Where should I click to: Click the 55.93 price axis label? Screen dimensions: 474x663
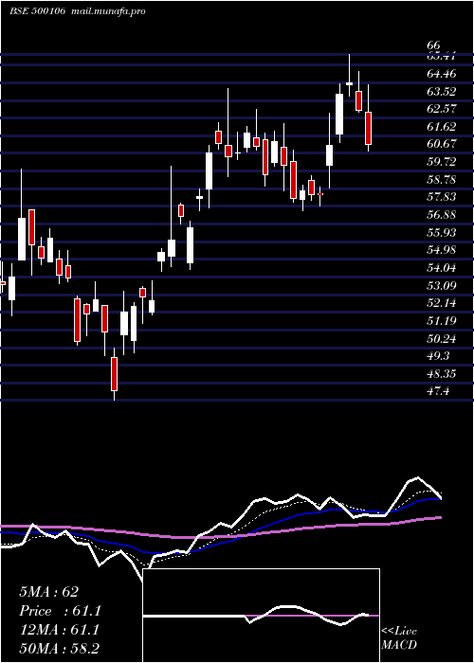(442, 232)
